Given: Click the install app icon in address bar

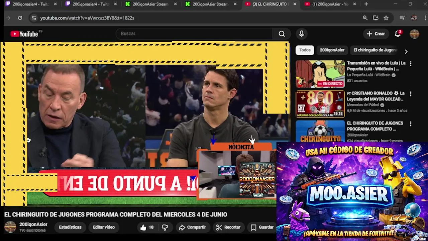Looking at the screenshot, I should (376, 18).
